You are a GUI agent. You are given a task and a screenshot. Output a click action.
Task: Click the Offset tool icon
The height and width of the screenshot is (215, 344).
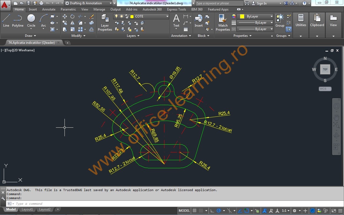pos(91,29)
